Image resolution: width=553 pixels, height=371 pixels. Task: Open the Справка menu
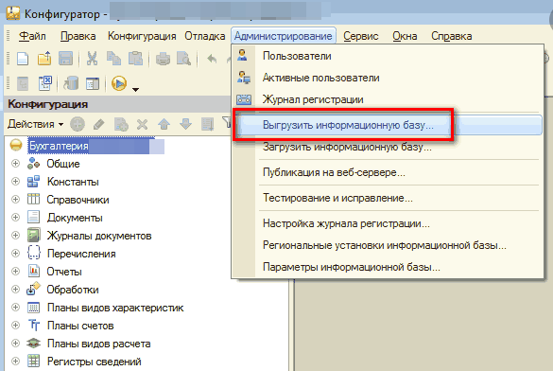(x=452, y=36)
